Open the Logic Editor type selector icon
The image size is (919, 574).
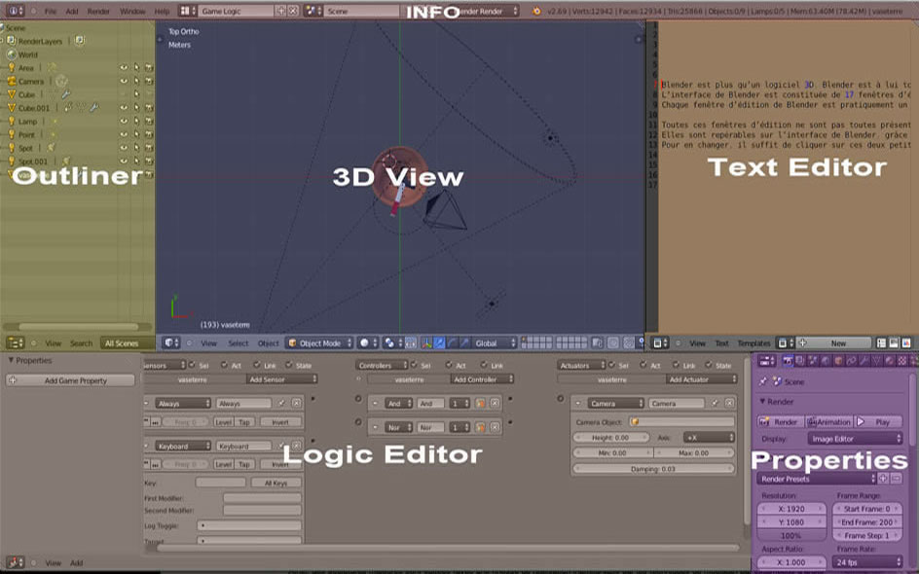pyautogui.click(x=16, y=562)
